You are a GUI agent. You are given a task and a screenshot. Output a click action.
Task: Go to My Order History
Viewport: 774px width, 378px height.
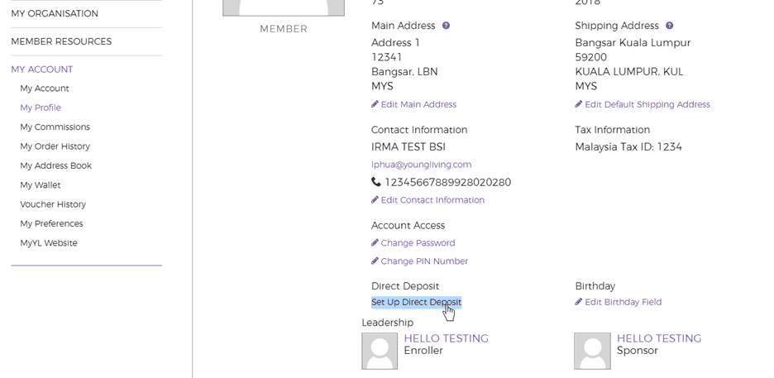point(55,146)
